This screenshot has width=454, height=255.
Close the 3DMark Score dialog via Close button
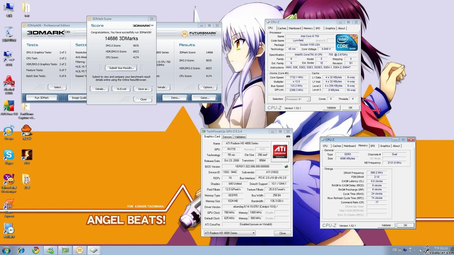pyautogui.click(x=143, y=99)
